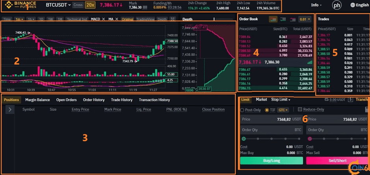Open the Trade History tab
This screenshot has width=370, height=175.
[121, 100]
